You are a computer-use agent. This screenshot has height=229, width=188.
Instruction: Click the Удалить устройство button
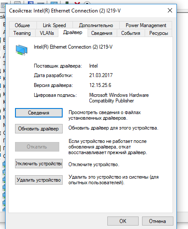pos(39,180)
